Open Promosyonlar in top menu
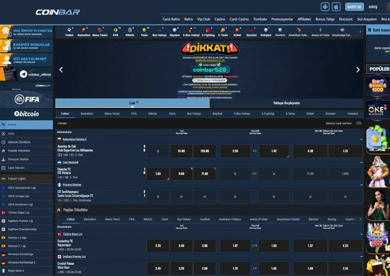Image resolution: width=390 pixels, height=276 pixels. coord(282,19)
